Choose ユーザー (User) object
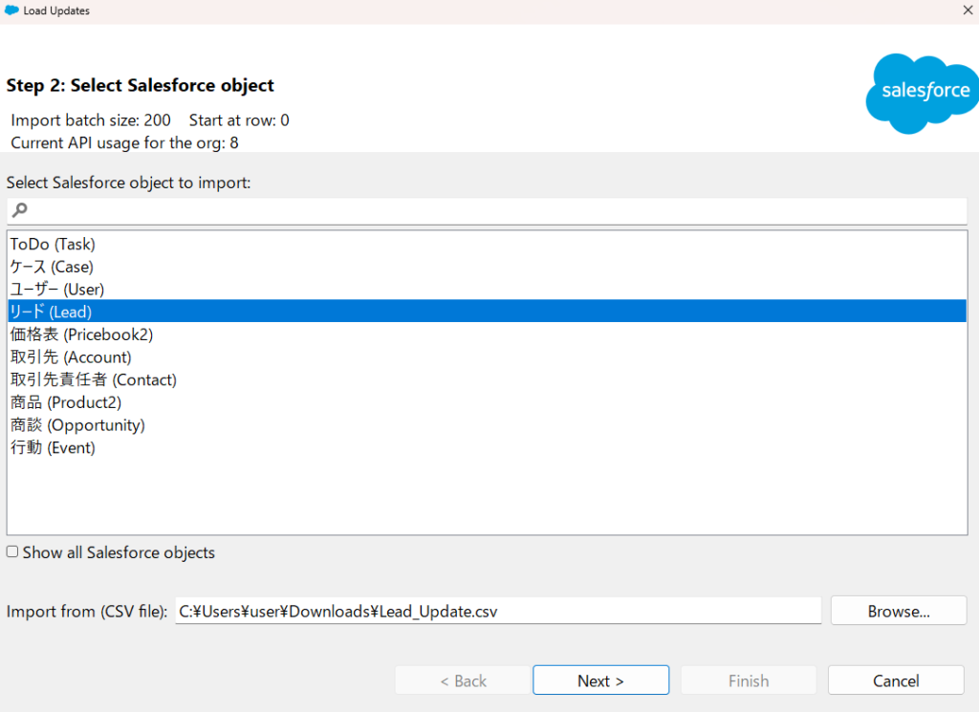 pyautogui.click(x=57, y=289)
